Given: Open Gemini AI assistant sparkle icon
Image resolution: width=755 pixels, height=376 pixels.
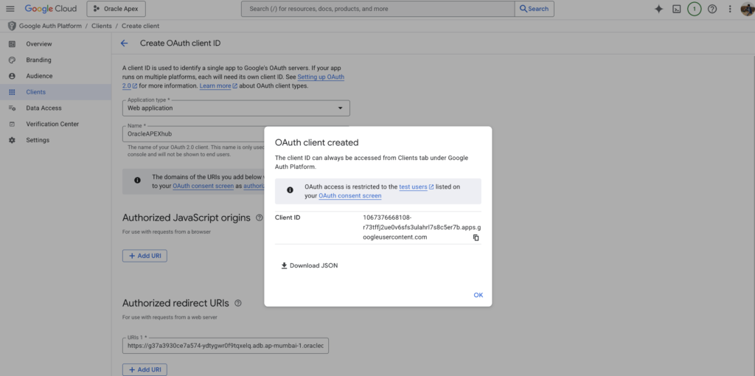Looking at the screenshot, I should [x=658, y=9].
